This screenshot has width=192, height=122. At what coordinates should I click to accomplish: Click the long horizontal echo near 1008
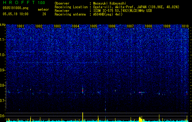click(x=142, y=92)
